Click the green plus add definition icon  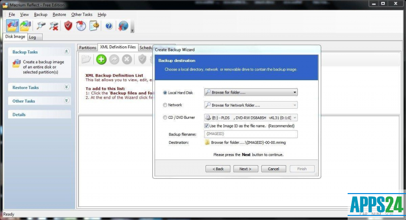click(x=101, y=59)
